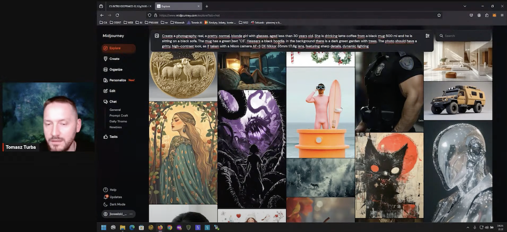Open the Help link
Viewport: 507px width, 232px height.
coord(113,190)
